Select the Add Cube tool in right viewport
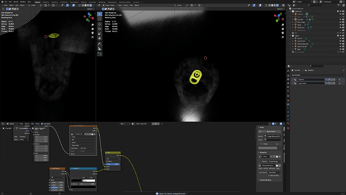The width and height of the screenshot is (346, 195). click(100, 54)
